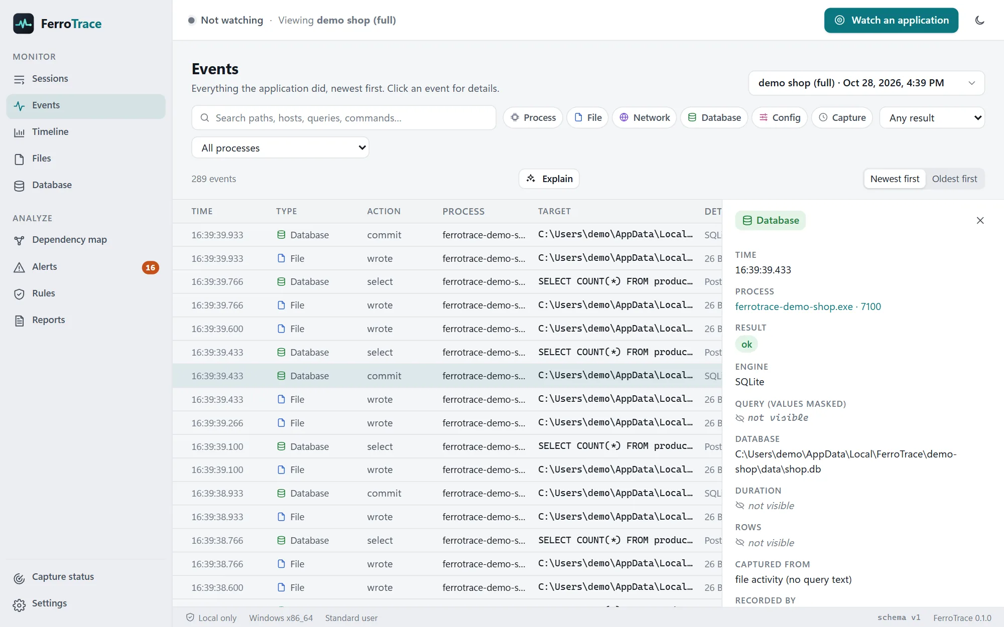This screenshot has width=1004, height=627.
Task: Click the search magnifier icon
Action: point(205,118)
